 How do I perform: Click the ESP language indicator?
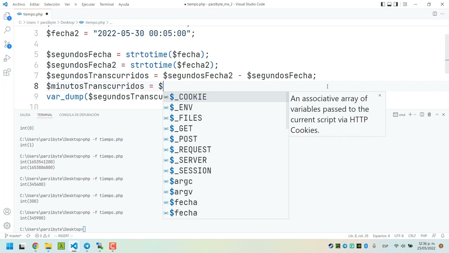point(385,246)
